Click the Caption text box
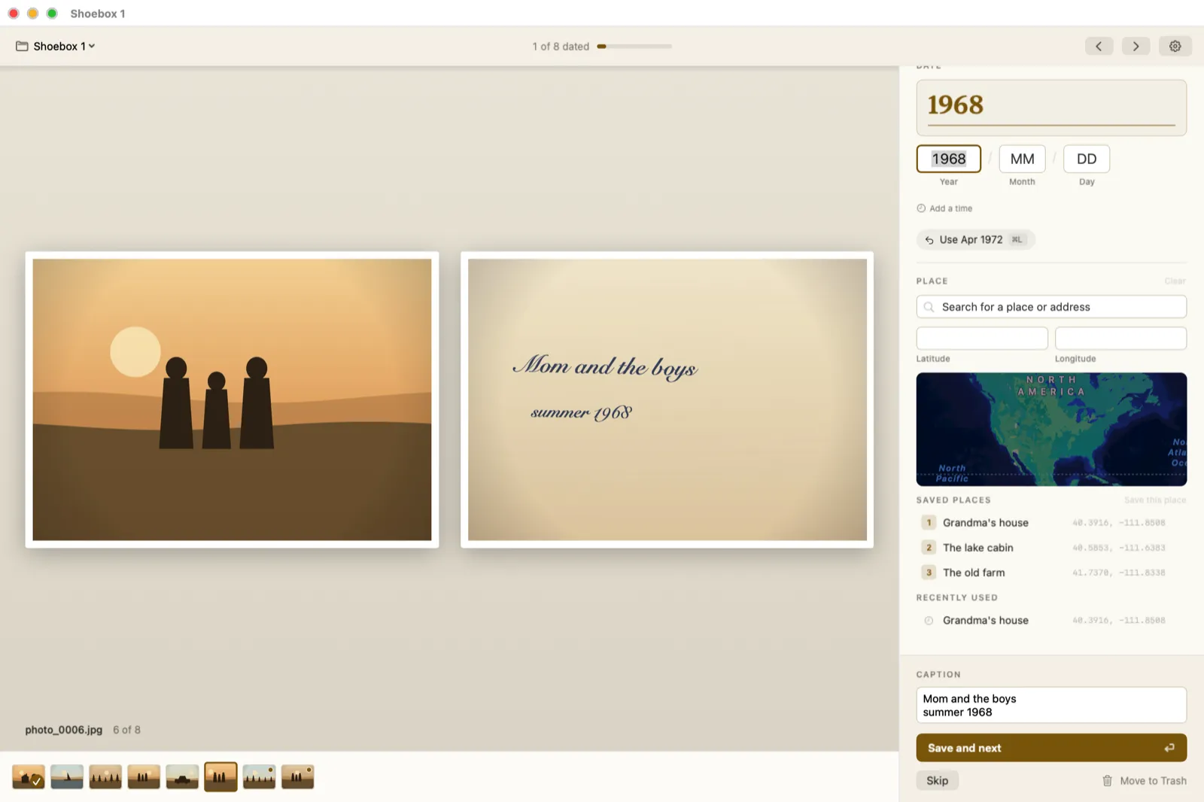Screen dimensions: 1204x802 tap(1051, 705)
